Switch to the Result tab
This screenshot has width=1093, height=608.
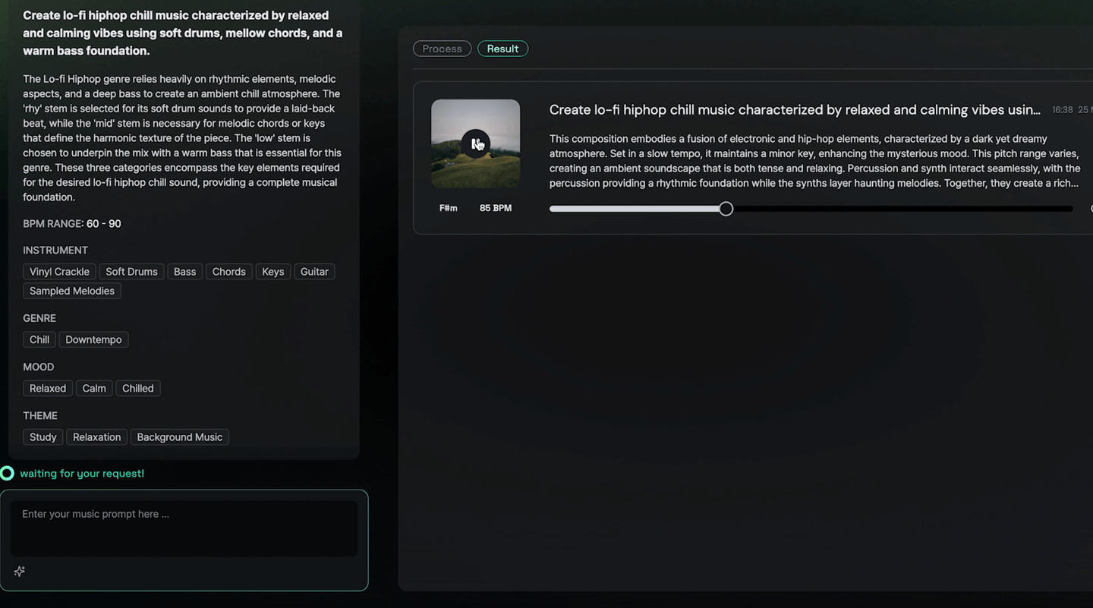[x=502, y=49]
